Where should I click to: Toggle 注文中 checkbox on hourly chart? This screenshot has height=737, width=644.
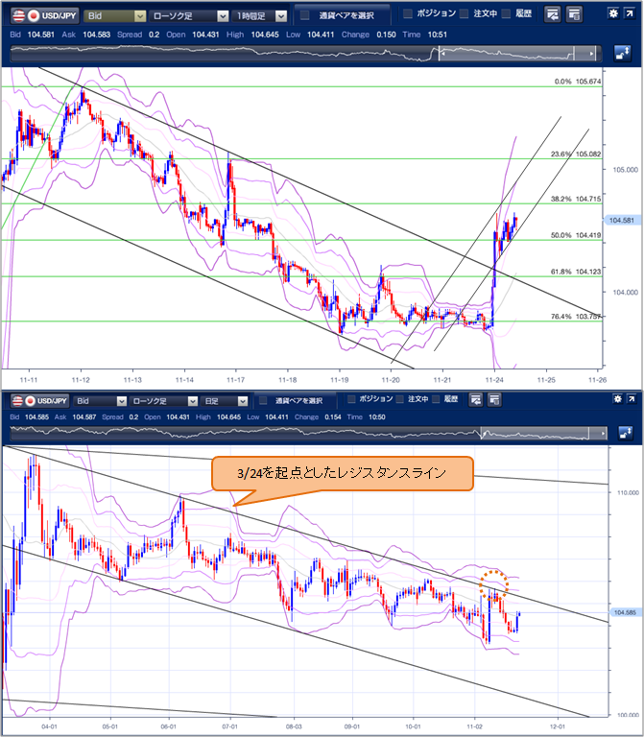pyautogui.click(x=465, y=14)
